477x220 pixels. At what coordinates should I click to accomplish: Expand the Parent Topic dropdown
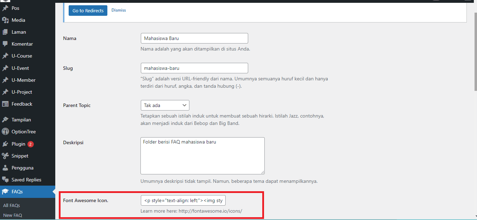(165, 105)
